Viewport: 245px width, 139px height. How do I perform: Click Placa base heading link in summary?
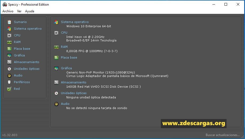coord(69,57)
